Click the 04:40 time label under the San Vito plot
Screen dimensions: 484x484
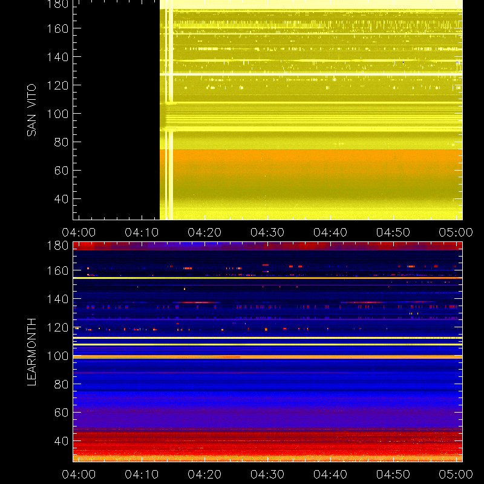tap(330, 232)
